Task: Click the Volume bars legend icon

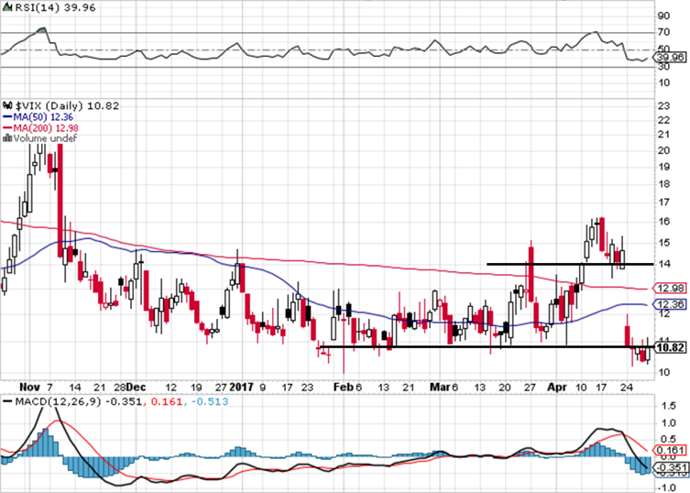Action: tap(7, 138)
